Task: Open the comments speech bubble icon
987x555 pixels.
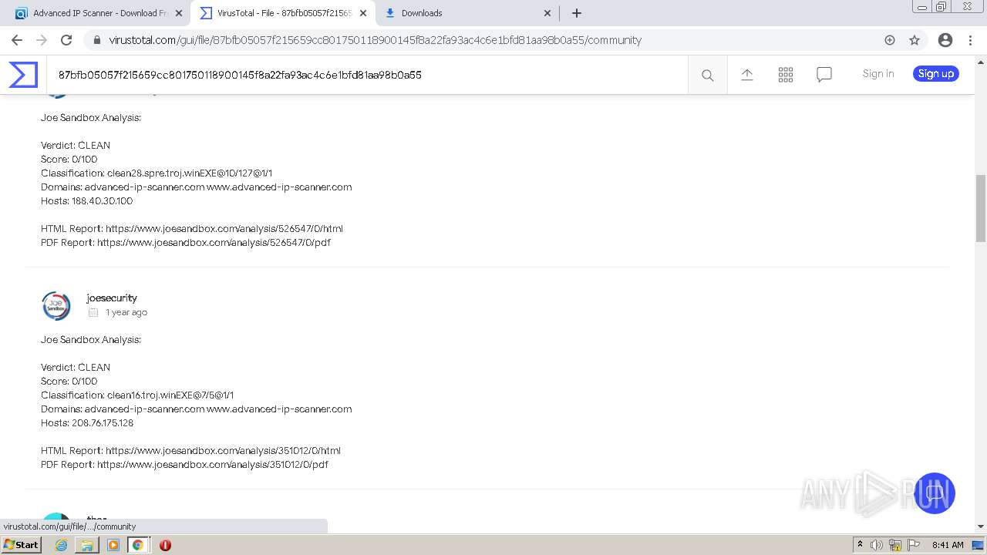Action: tap(824, 74)
